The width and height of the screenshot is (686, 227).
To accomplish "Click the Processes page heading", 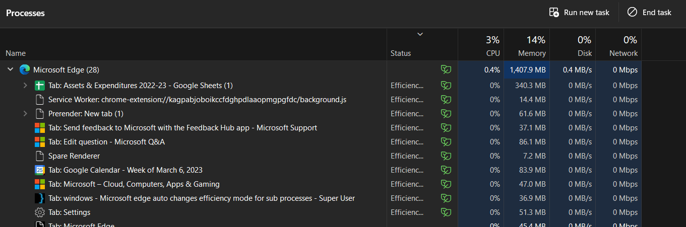I will [25, 13].
